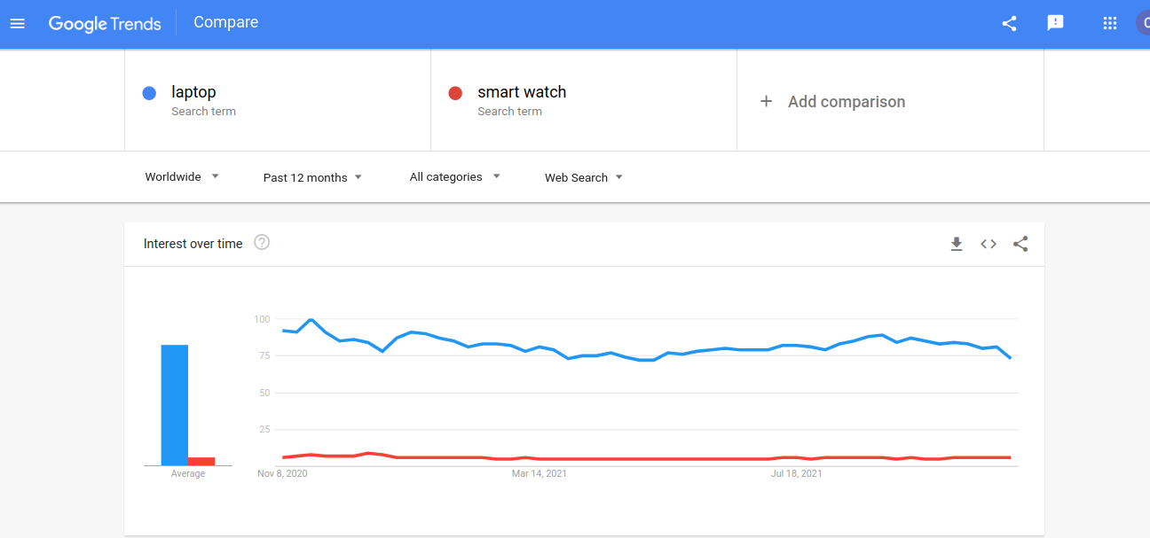
Task: Open the Google apps grid
Action: tap(1109, 23)
